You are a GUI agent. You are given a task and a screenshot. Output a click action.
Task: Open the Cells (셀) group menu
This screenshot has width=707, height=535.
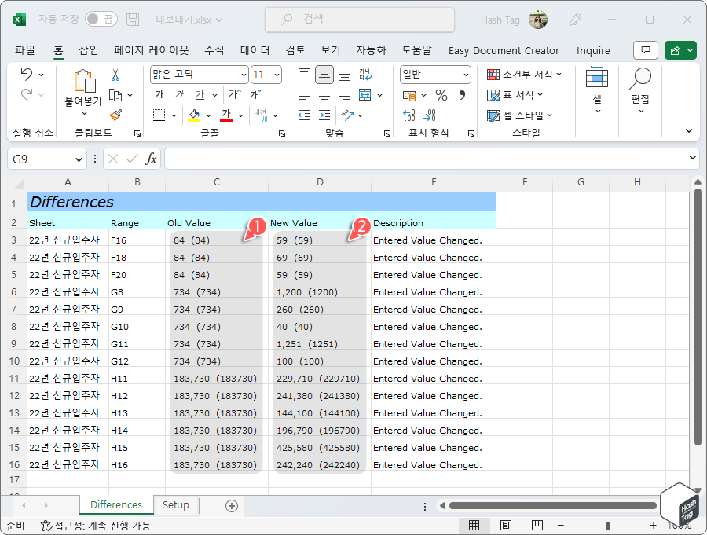[597, 90]
